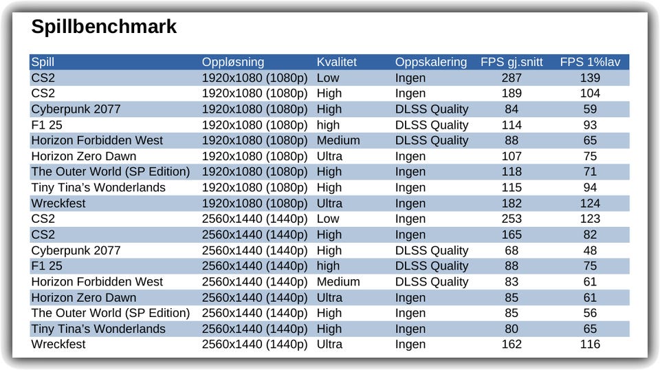This screenshot has height=370, width=660.
Task: Click Medium quality in the 1080p row
Action: click(338, 140)
